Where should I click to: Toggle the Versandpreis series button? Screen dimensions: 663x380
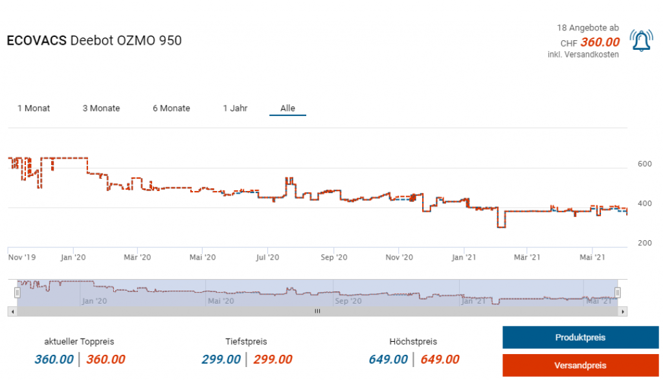coord(580,365)
